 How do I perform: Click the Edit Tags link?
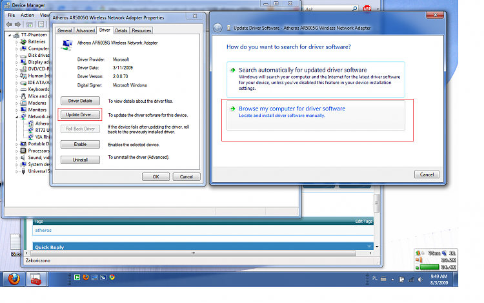click(363, 221)
